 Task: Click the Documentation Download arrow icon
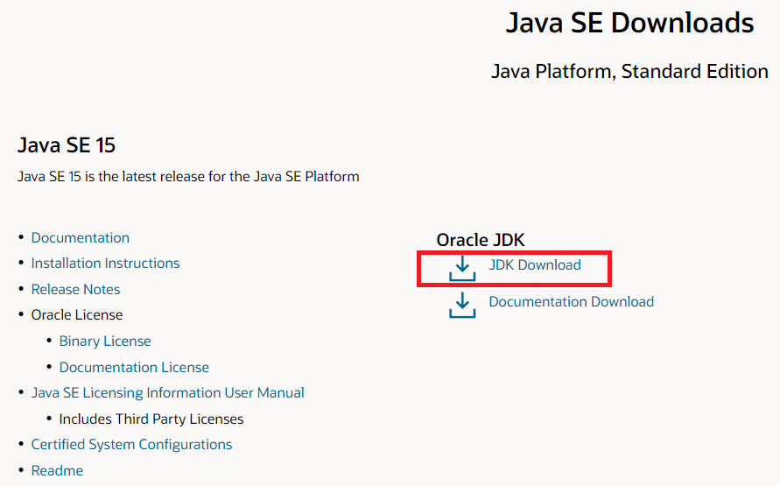(462, 305)
